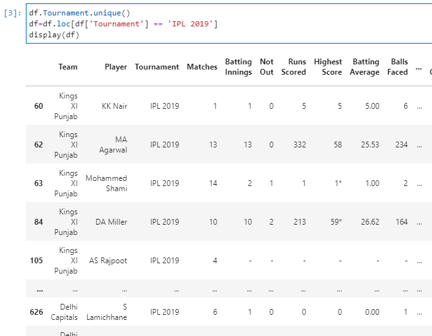Click runs scored value 213
The height and width of the screenshot is (336, 432).
click(x=300, y=222)
